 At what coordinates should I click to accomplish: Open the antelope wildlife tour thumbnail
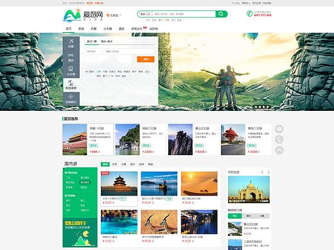(x=159, y=222)
